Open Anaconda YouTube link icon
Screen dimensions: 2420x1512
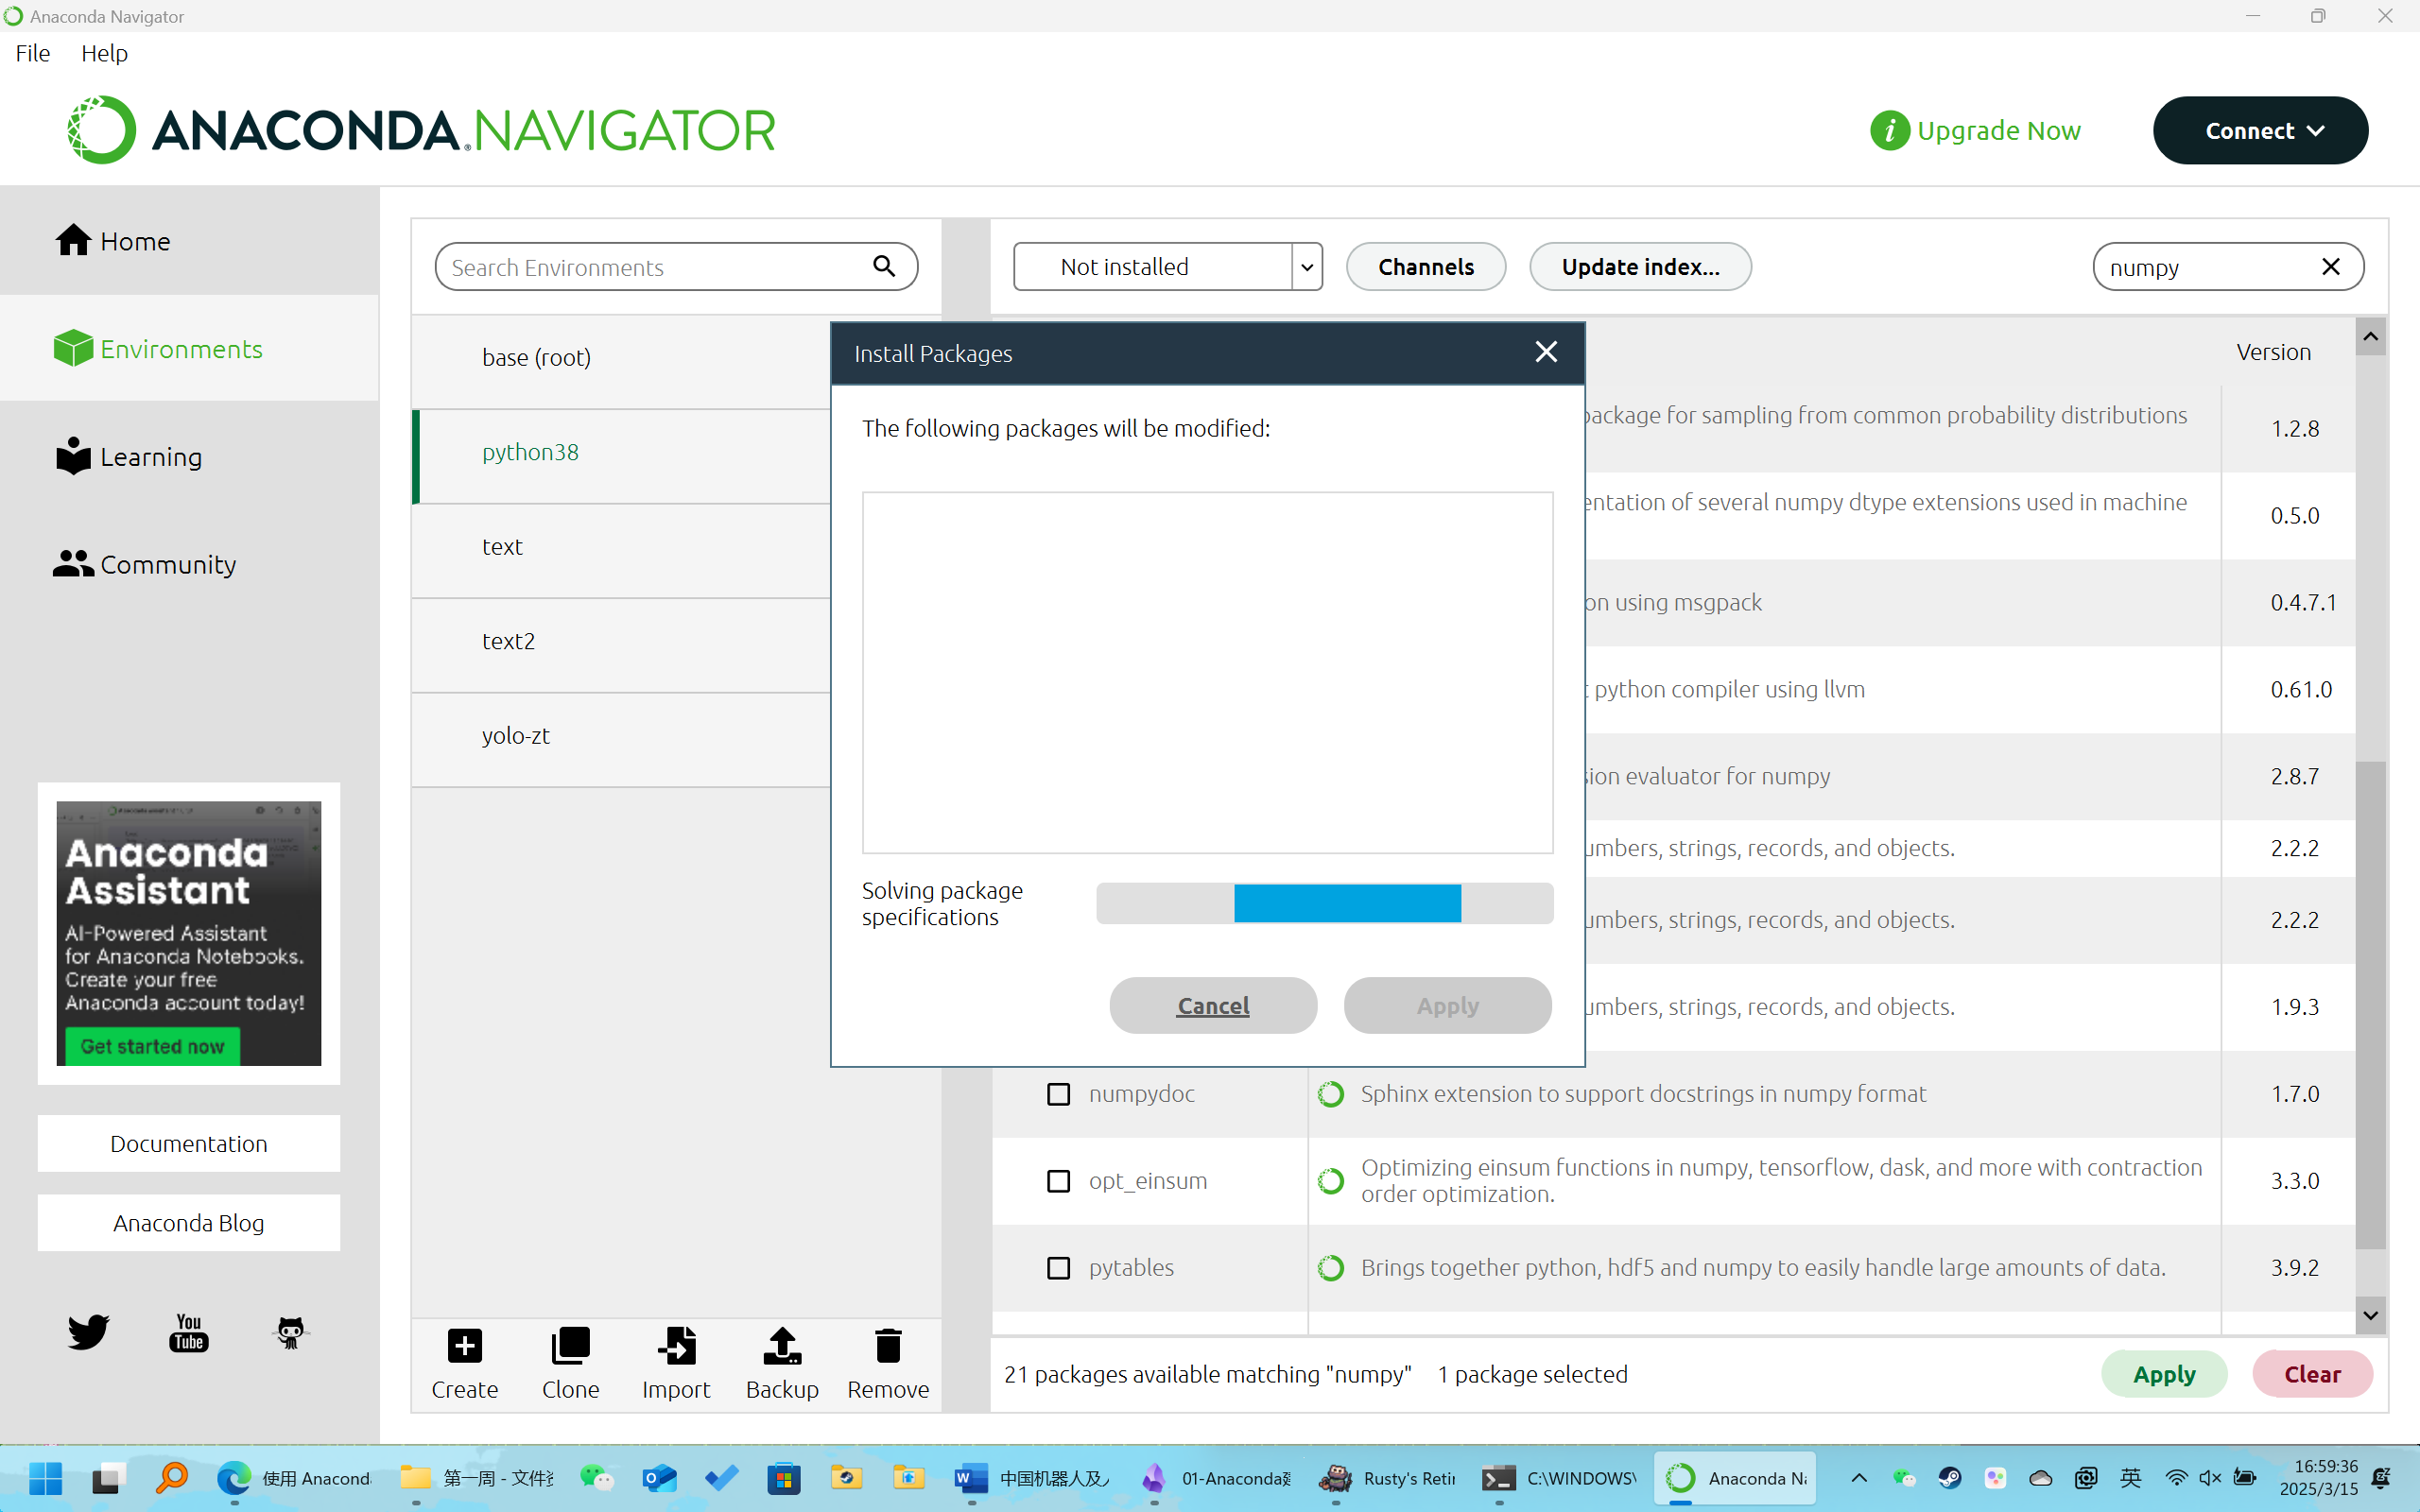(189, 1332)
